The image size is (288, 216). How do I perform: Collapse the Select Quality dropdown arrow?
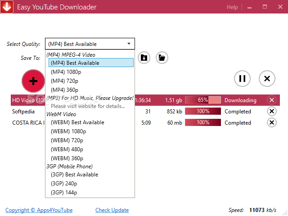[x=129, y=44]
